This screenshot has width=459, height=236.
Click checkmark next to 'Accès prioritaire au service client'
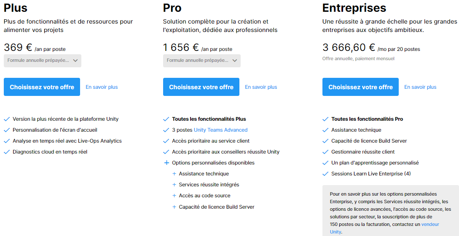click(166, 141)
